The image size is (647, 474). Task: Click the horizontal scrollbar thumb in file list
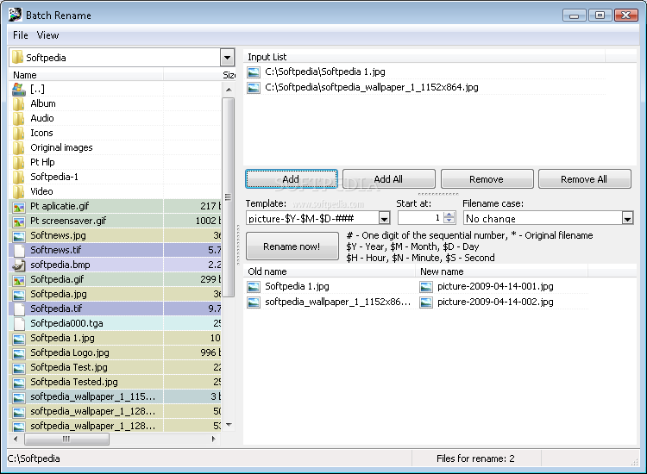click(x=66, y=439)
